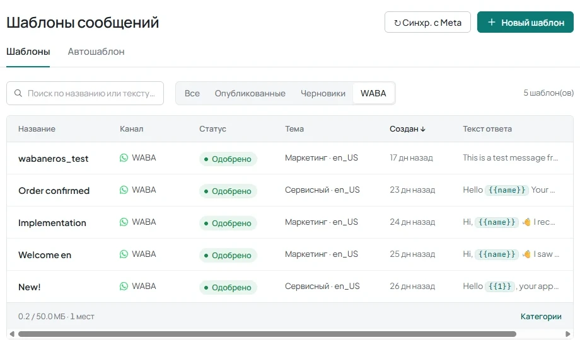This screenshot has height=340, width=580.
Task: Click Маркетинг · en_US in Welcome en row
Action: [322, 254]
